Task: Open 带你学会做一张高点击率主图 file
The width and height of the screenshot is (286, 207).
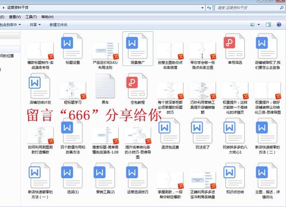Action: click(203, 51)
